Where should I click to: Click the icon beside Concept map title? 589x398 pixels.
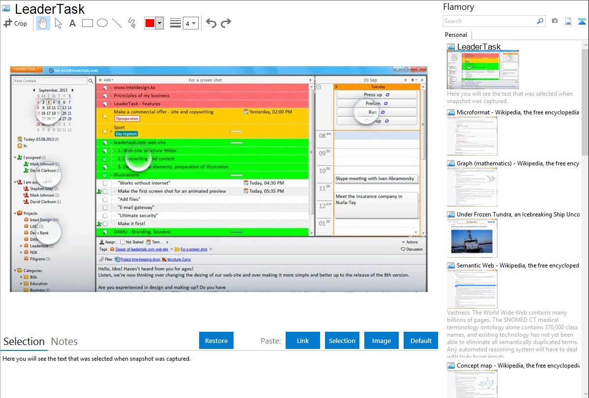(x=451, y=366)
